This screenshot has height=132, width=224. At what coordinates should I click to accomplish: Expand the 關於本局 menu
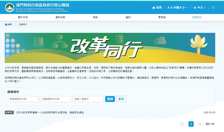[23, 17]
